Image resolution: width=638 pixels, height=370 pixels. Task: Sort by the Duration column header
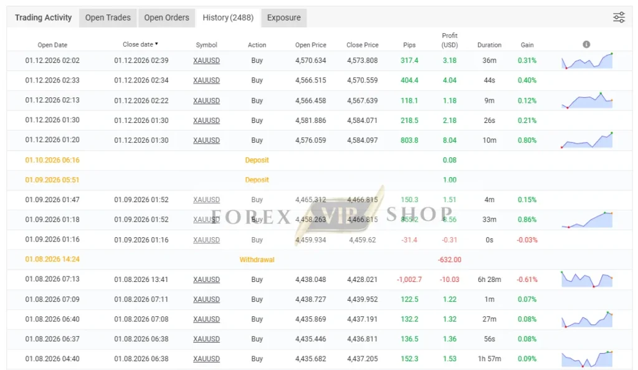[x=490, y=45]
